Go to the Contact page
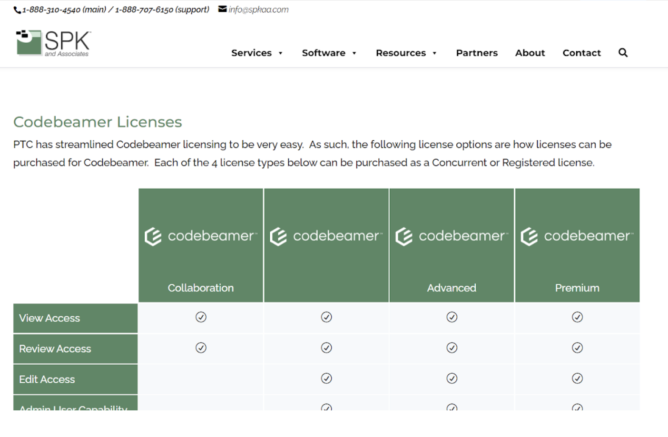The height and width of the screenshot is (437, 668). click(x=582, y=53)
